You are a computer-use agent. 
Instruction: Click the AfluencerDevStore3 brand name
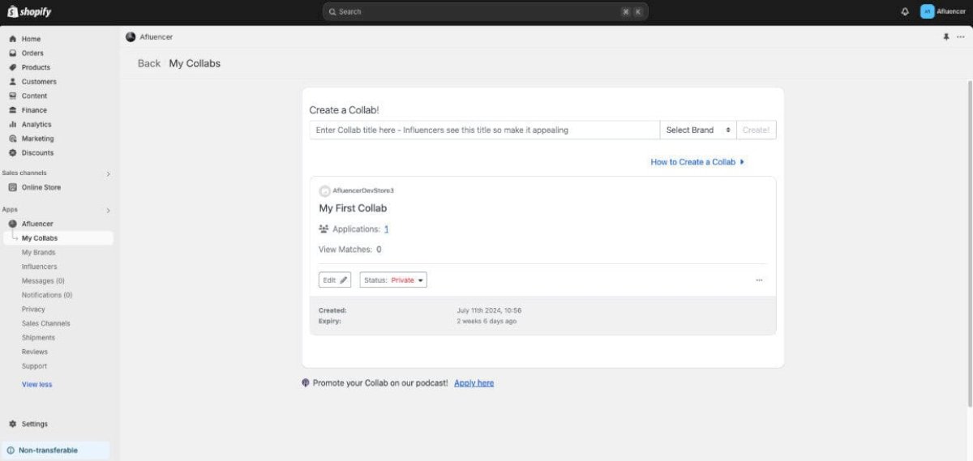[363, 190]
